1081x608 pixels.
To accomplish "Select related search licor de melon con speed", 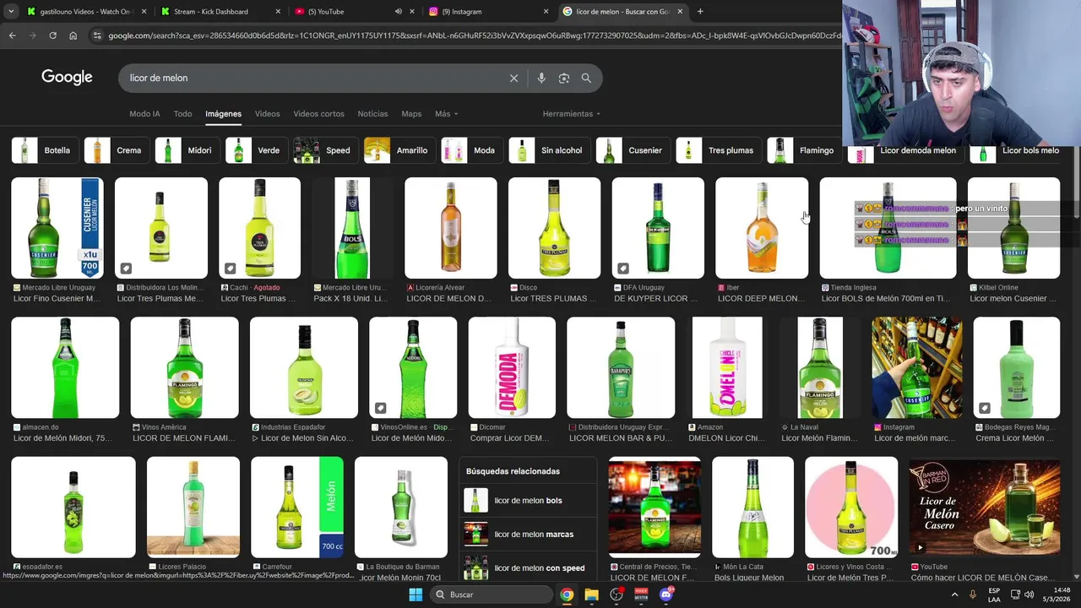I will coord(529,568).
